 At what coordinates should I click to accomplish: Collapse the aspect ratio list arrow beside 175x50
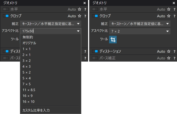pos(78,31)
